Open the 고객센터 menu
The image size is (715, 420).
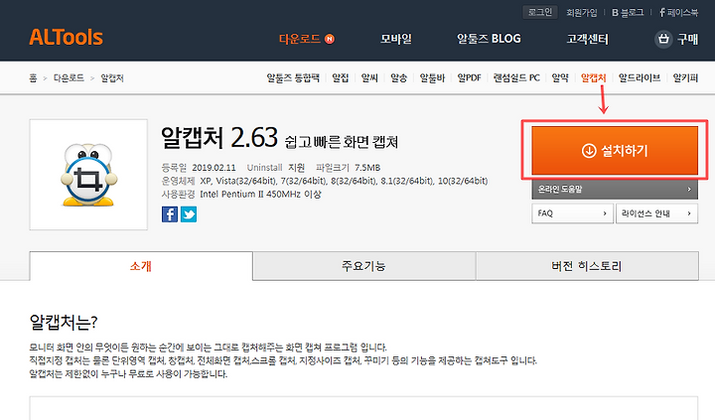click(587, 39)
